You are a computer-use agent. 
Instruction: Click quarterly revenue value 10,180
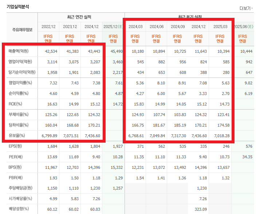138,51
